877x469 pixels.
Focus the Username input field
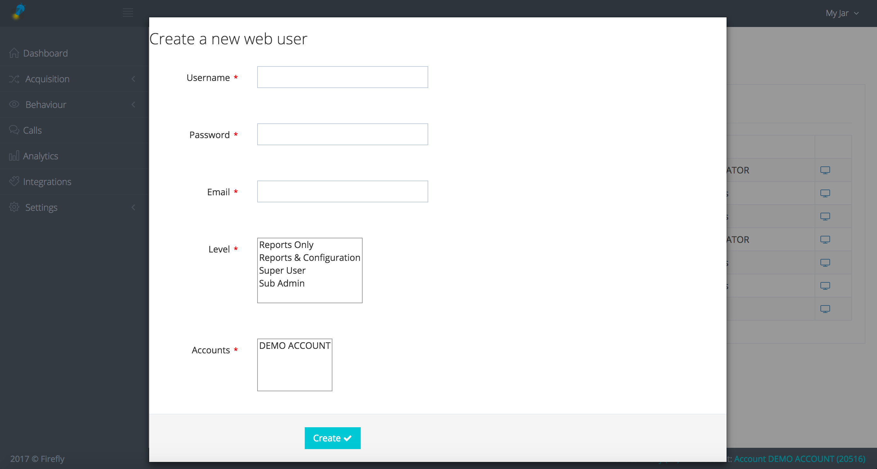pos(342,77)
